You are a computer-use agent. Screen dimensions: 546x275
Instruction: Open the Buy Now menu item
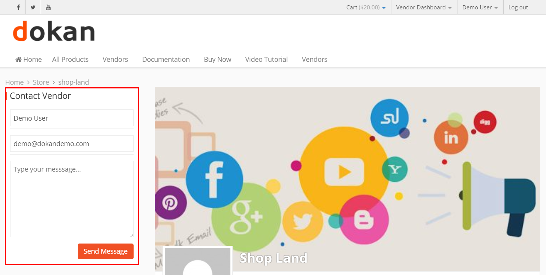217,59
